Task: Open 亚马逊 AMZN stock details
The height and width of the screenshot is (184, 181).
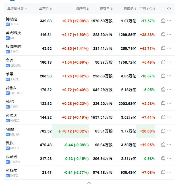Action: pyautogui.click(x=13, y=159)
